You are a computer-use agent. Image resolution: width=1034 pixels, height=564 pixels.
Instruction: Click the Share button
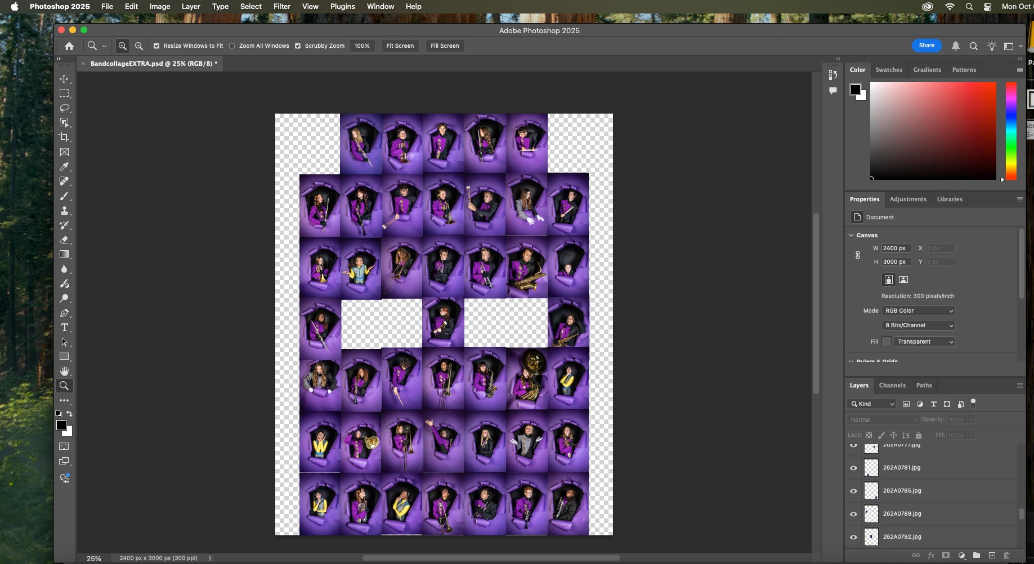coord(926,46)
